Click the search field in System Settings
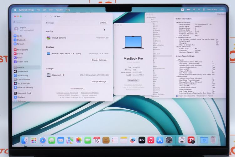 pos(27,22)
